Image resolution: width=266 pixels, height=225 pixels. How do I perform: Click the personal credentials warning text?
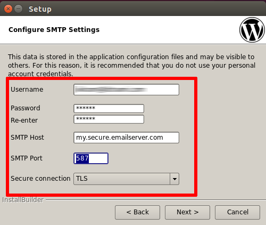point(131,65)
